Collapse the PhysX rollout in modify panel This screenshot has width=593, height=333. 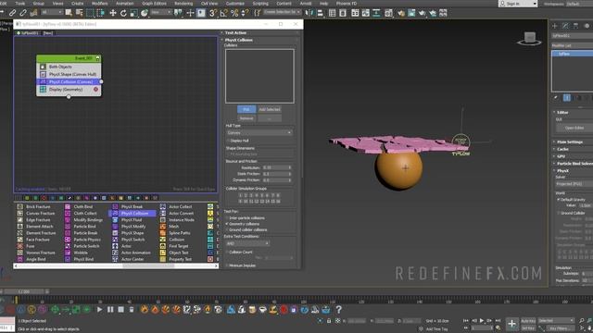(562, 170)
